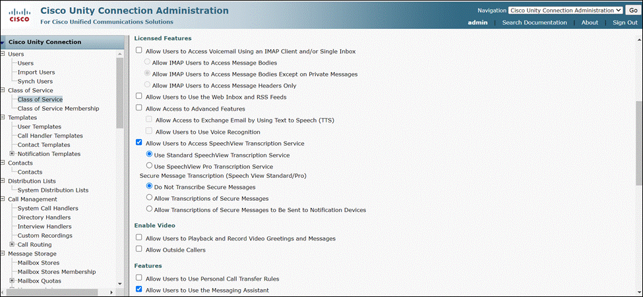This screenshot has width=643, height=297.
Task: Open Custom Recordings
Action: point(45,236)
